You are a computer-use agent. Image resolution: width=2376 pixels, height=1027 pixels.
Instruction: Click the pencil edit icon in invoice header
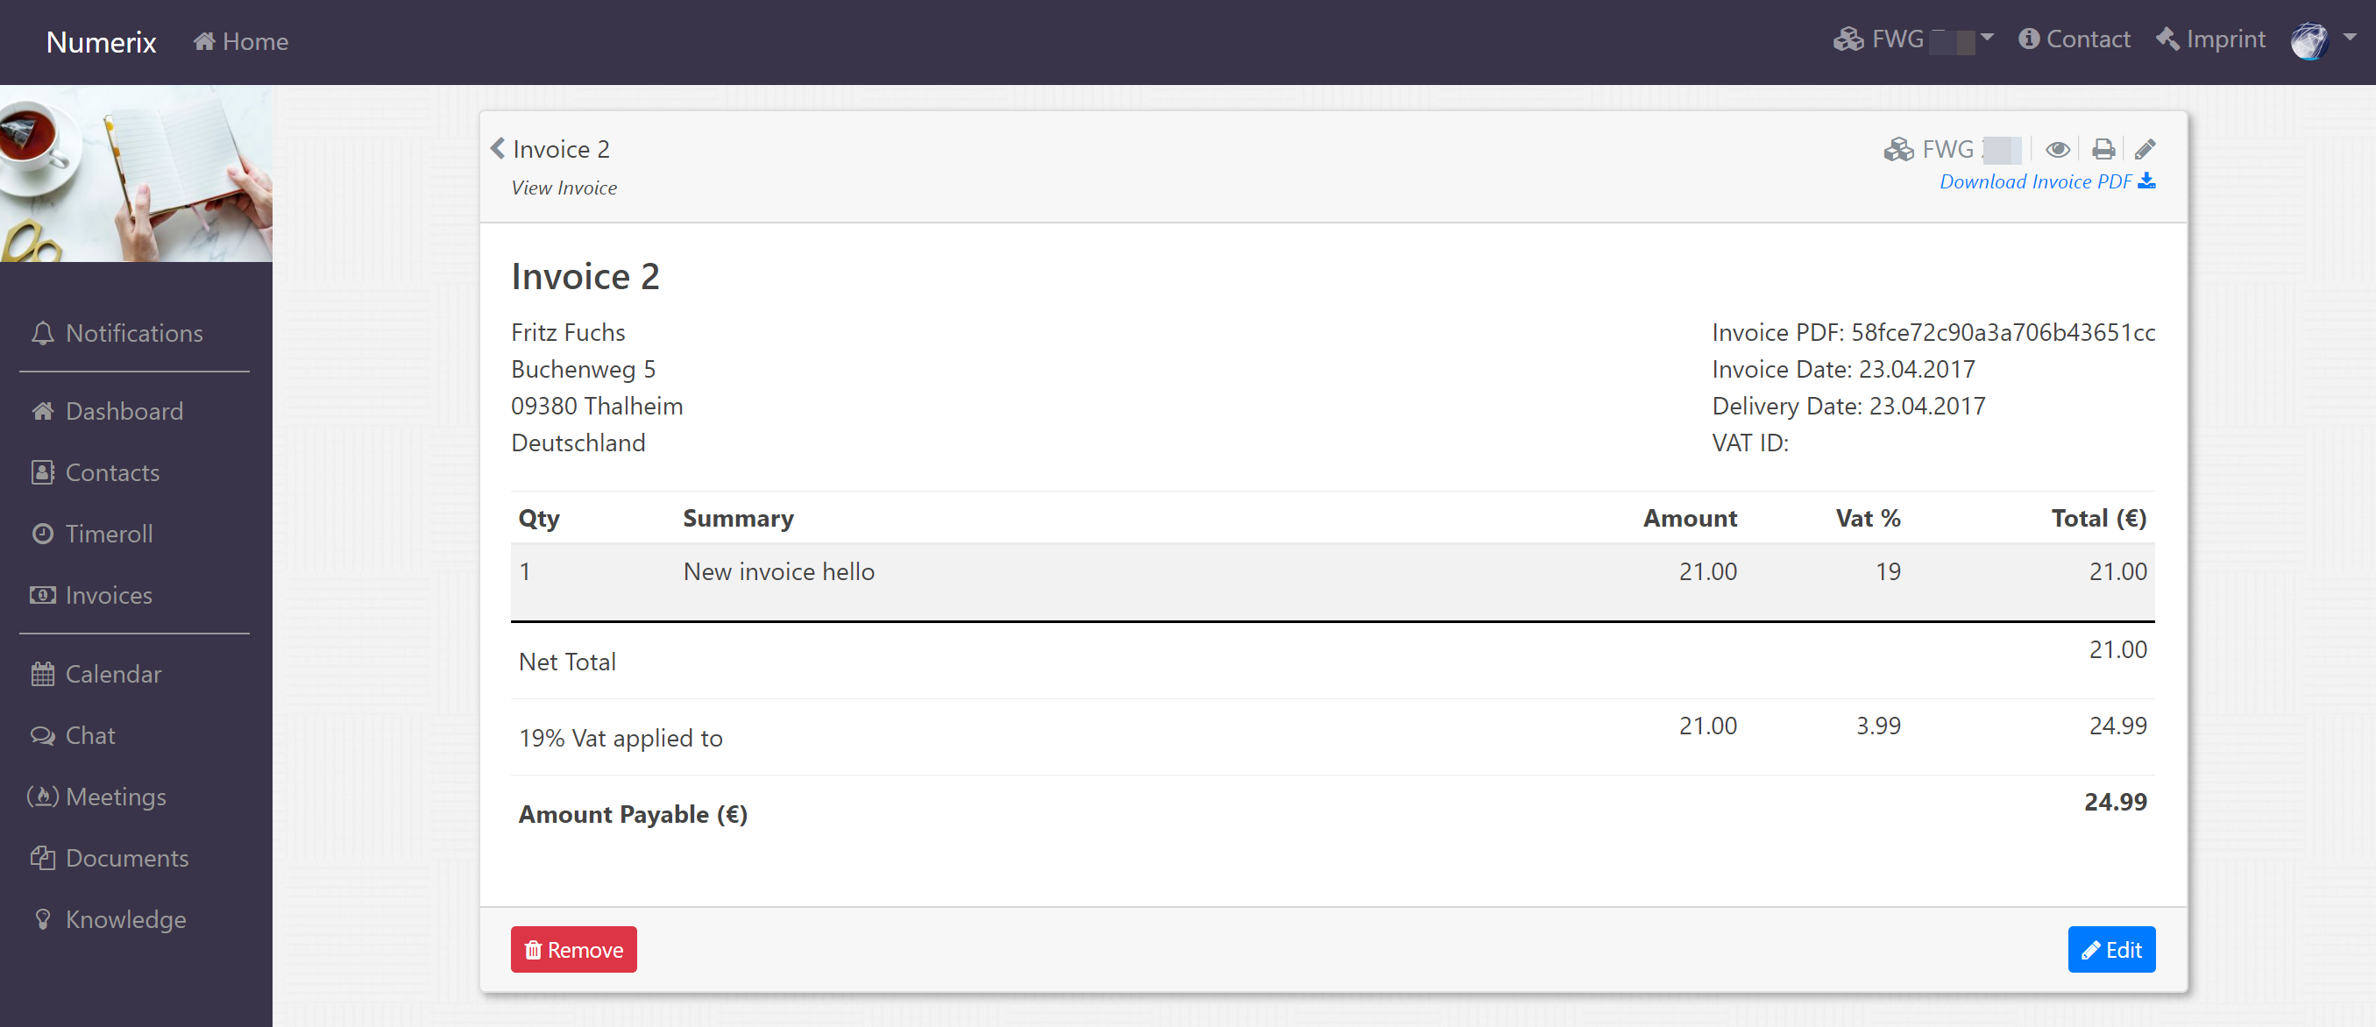click(2145, 148)
